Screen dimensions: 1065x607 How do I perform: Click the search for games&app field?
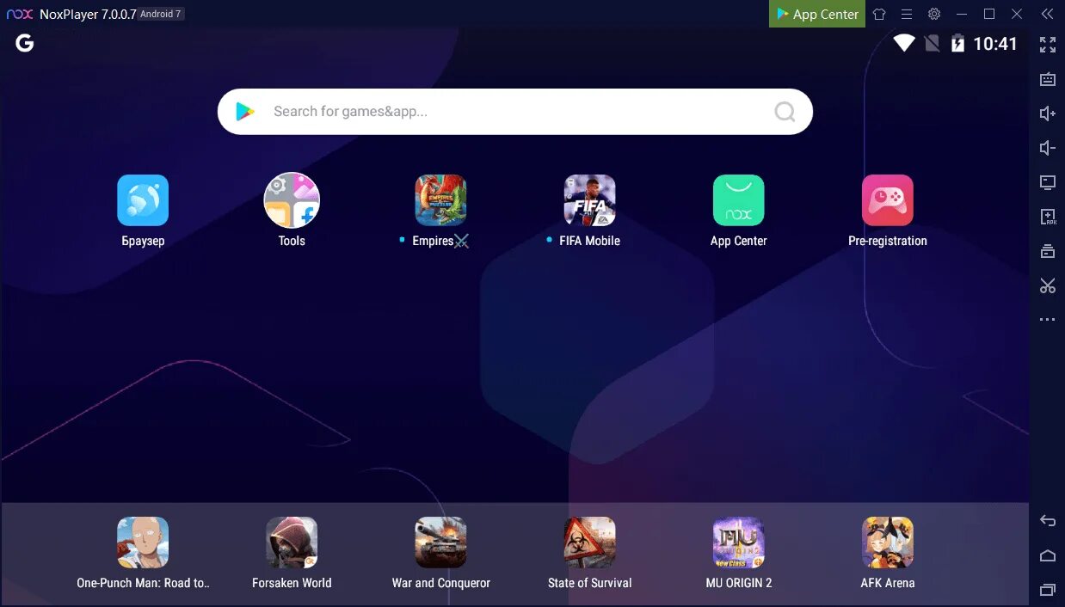coord(515,112)
